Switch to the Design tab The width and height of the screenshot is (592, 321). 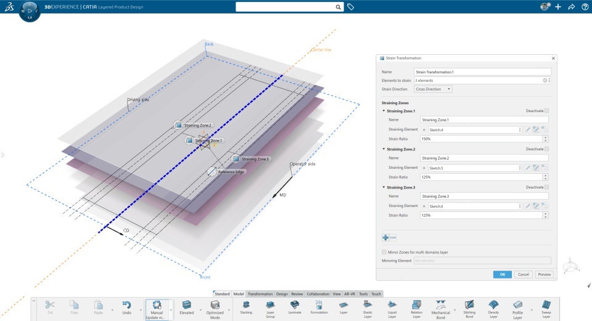point(282,294)
